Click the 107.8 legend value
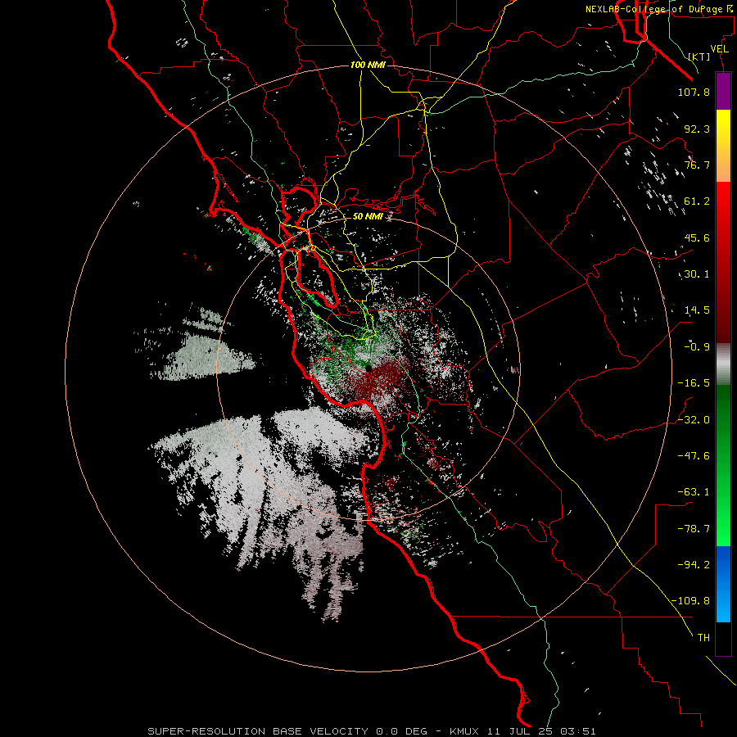This screenshot has width=737, height=737. point(694,92)
